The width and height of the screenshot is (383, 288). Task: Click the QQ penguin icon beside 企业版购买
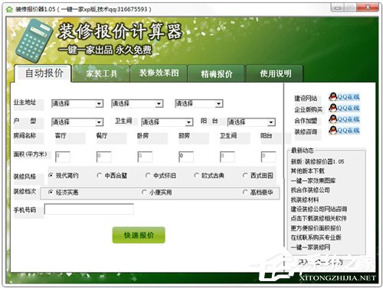pos(332,108)
